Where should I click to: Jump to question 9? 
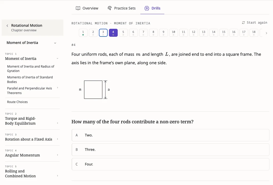pyautogui.click(x=164, y=33)
